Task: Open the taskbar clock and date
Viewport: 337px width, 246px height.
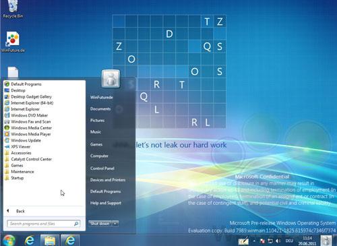Action: [x=307, y=241]
